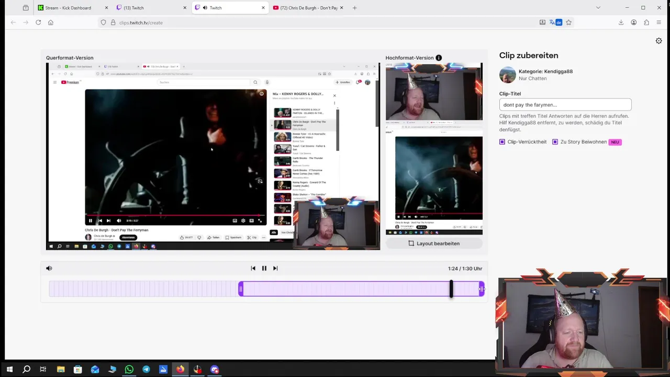Open the Kendigga88 channel avatar

coord(507,75)
